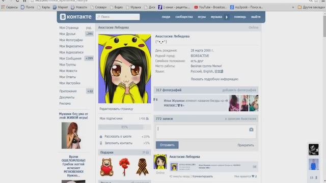Click добавить фотографии link
Image resolution: width=326 pixels, height=183 pixels.
click(239, 90)
